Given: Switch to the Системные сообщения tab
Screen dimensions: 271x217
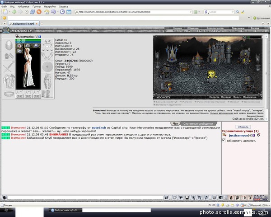Looking at the screenshot, I should click(198, 123).
